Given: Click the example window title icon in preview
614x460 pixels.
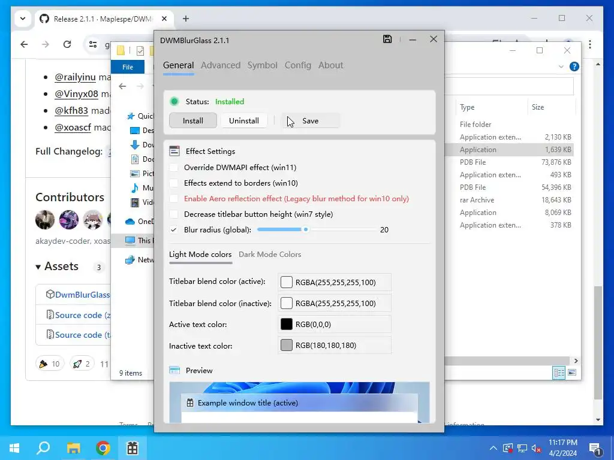Looking at the screenshot, I should [x=190, y=402].
